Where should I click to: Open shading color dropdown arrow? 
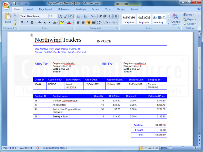[109, 22]
